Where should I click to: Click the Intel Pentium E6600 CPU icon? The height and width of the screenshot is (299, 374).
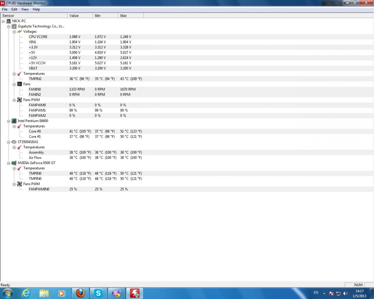click(14, 121)
